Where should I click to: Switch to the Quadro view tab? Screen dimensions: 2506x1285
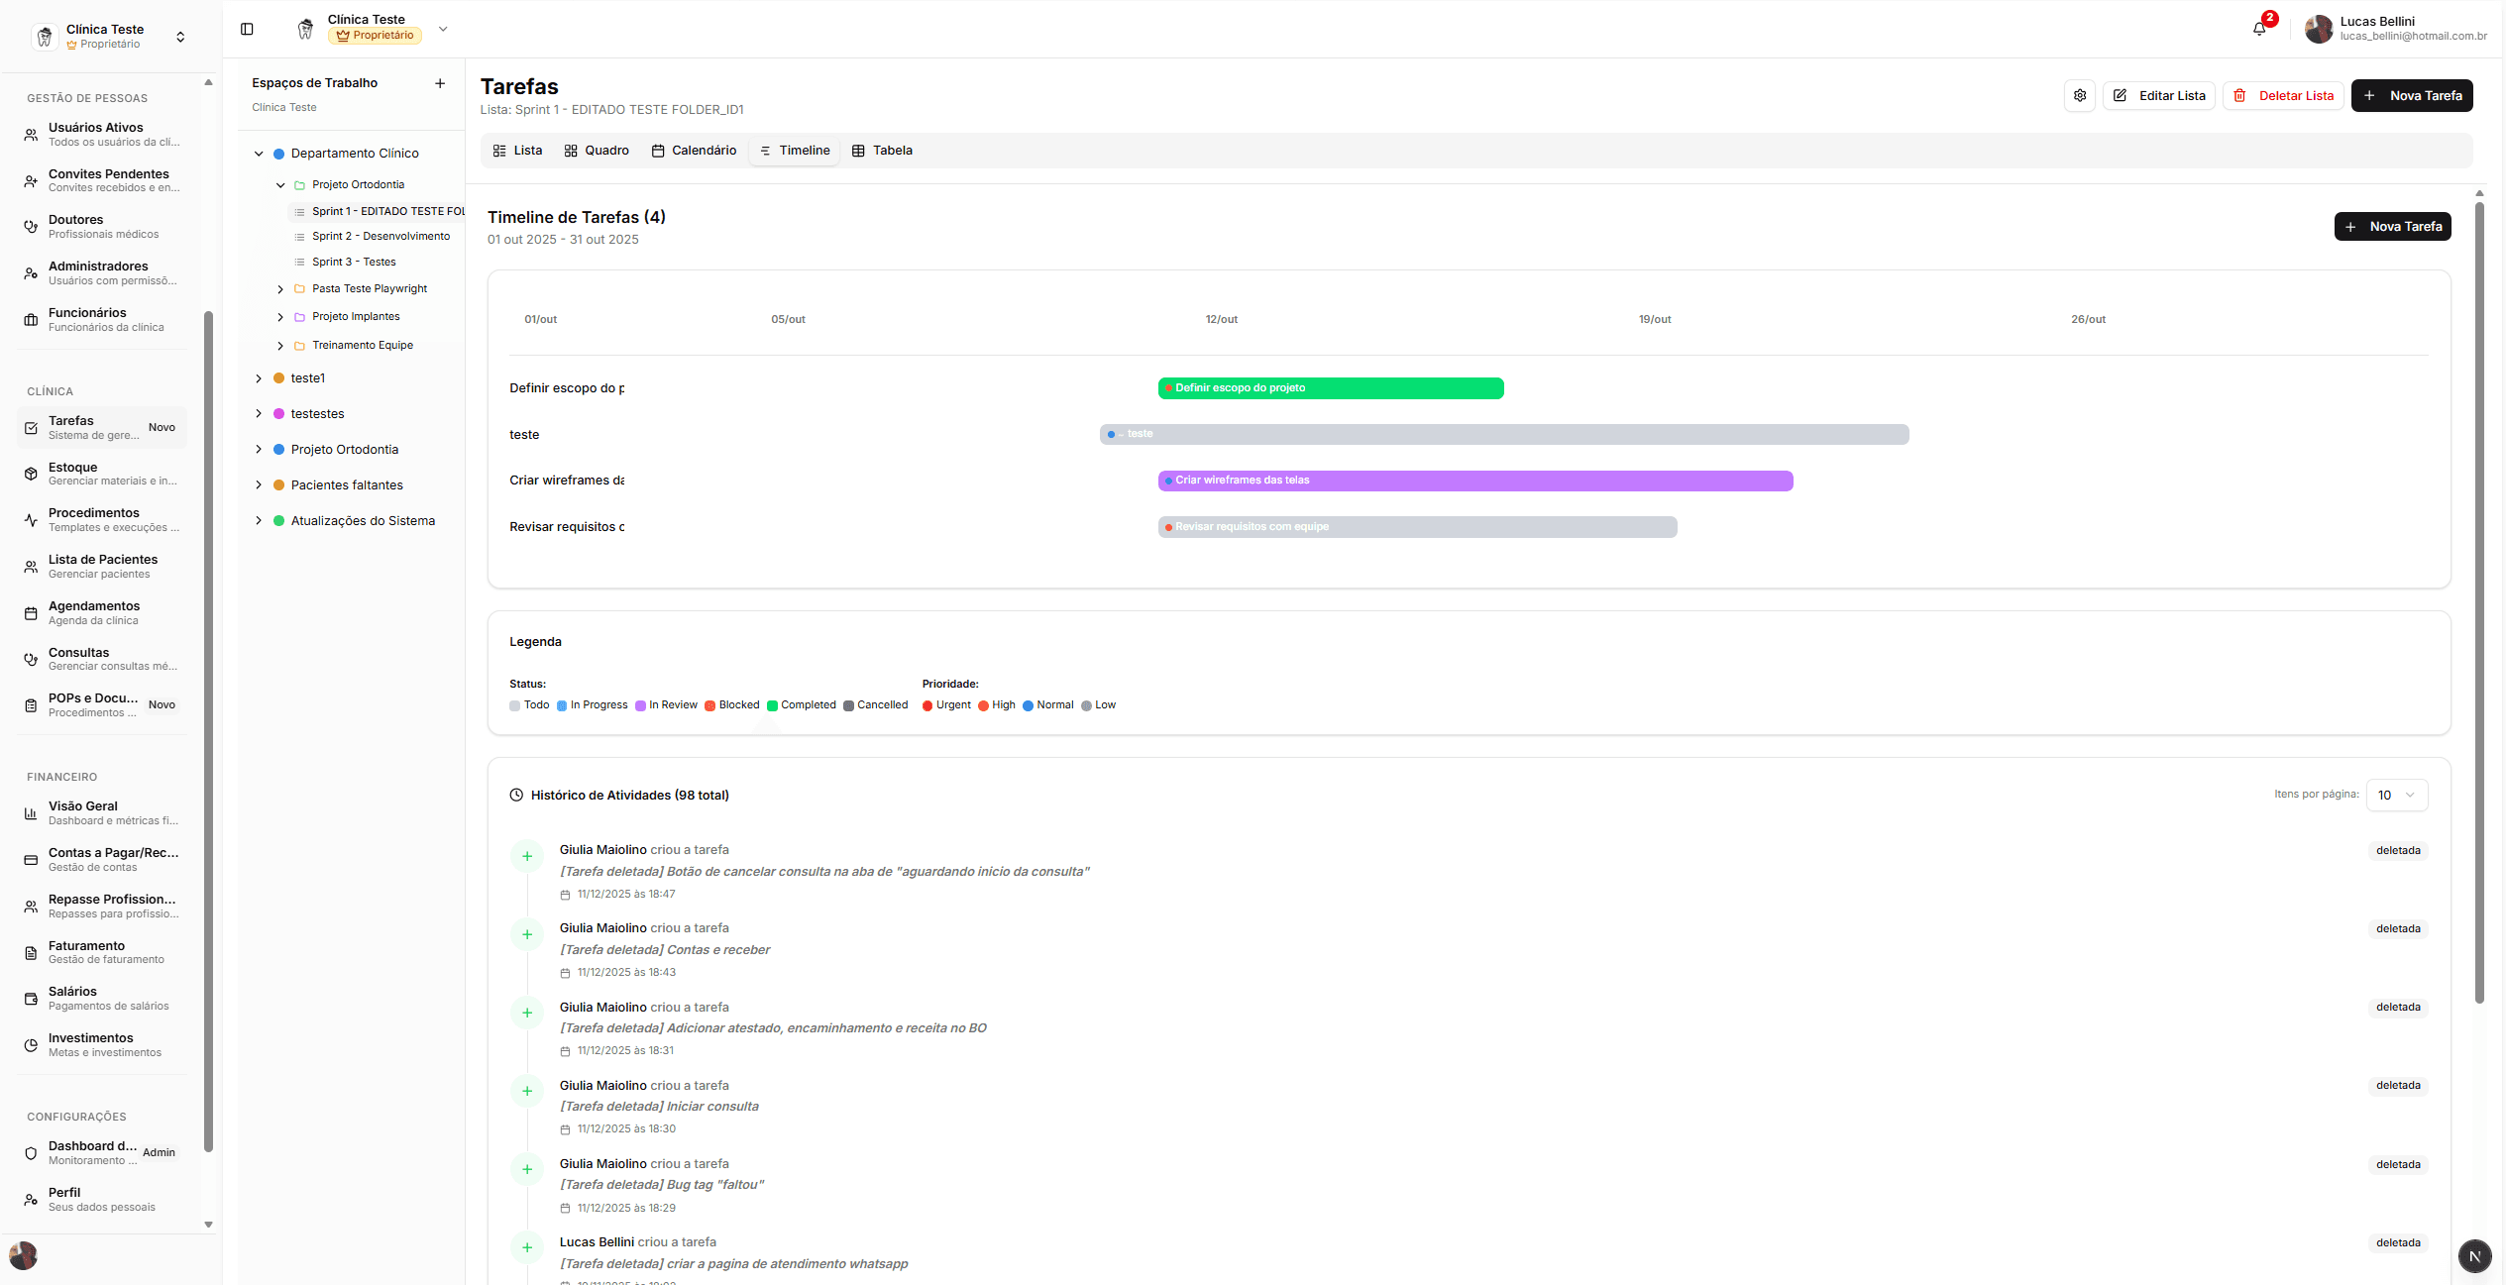[x=597, y=151]
